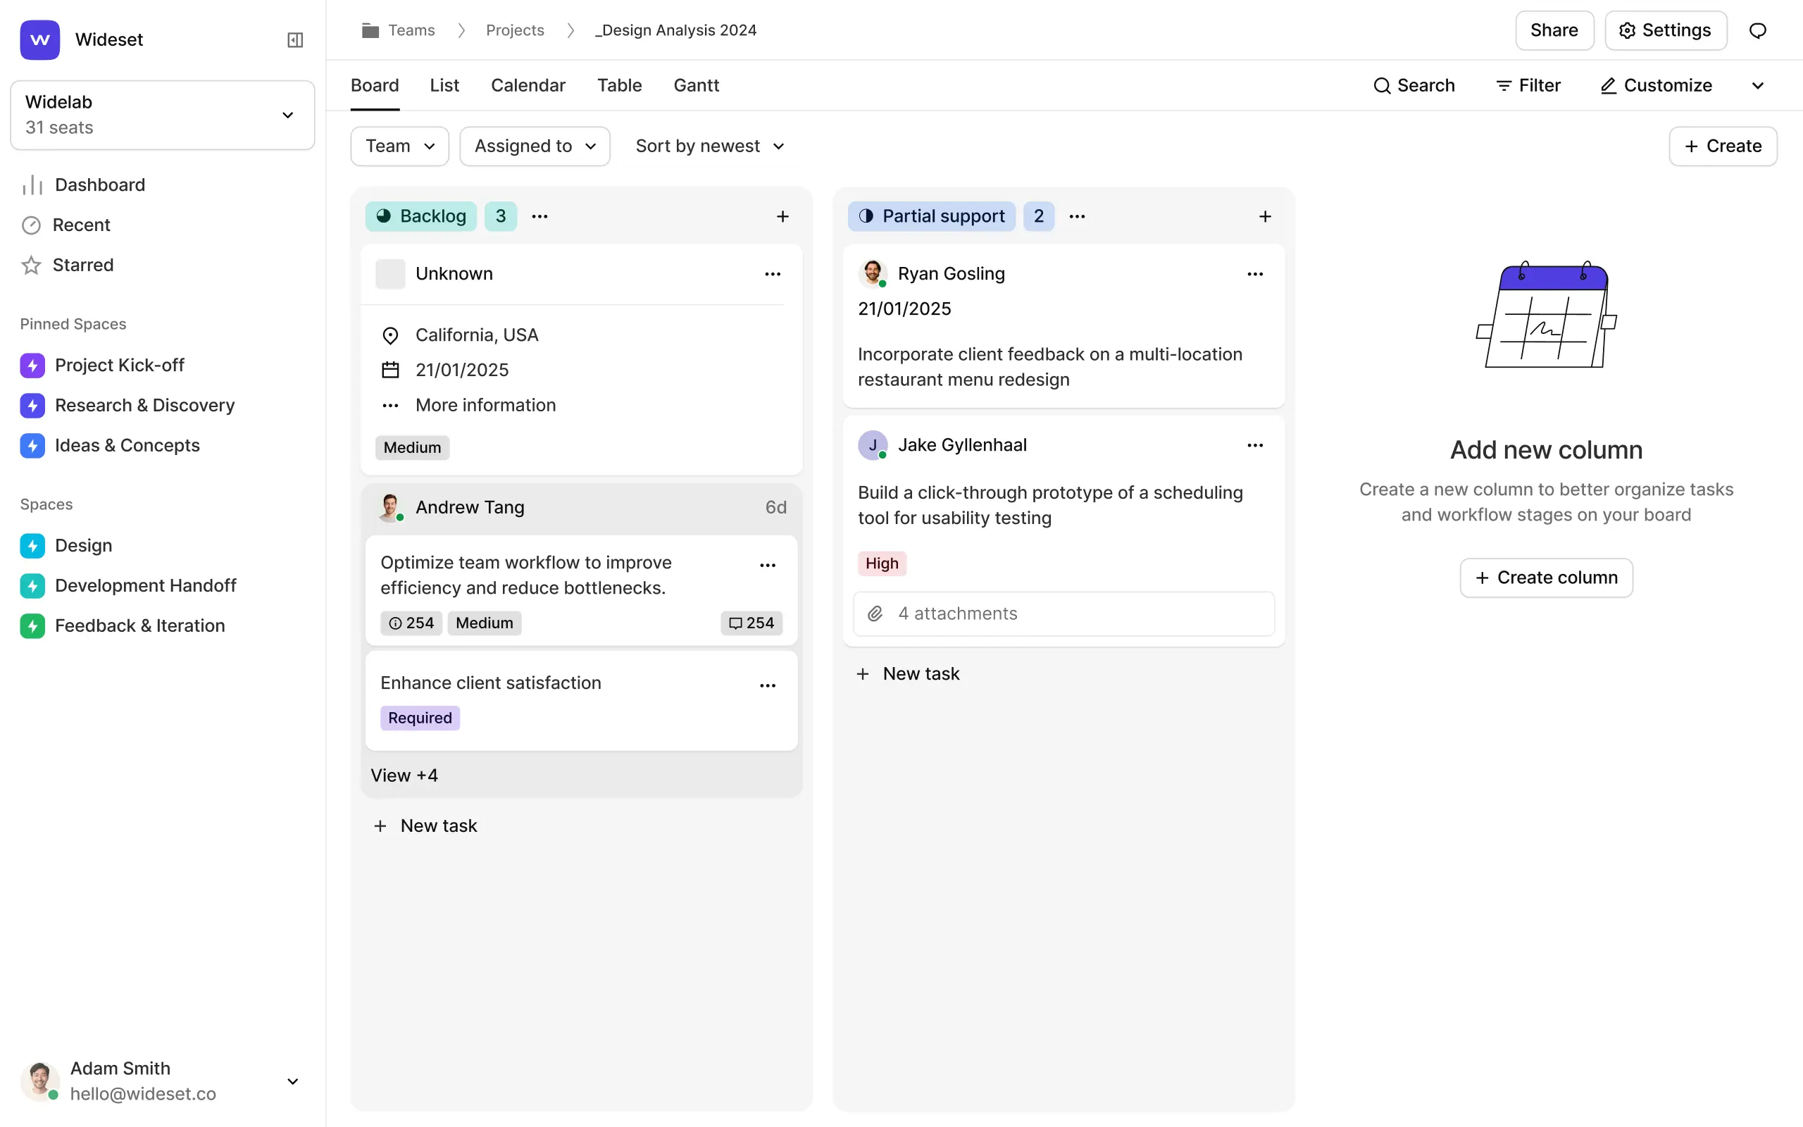
Task: Open Enhance client satisfaction task options
Action: [x=768, y=686]
